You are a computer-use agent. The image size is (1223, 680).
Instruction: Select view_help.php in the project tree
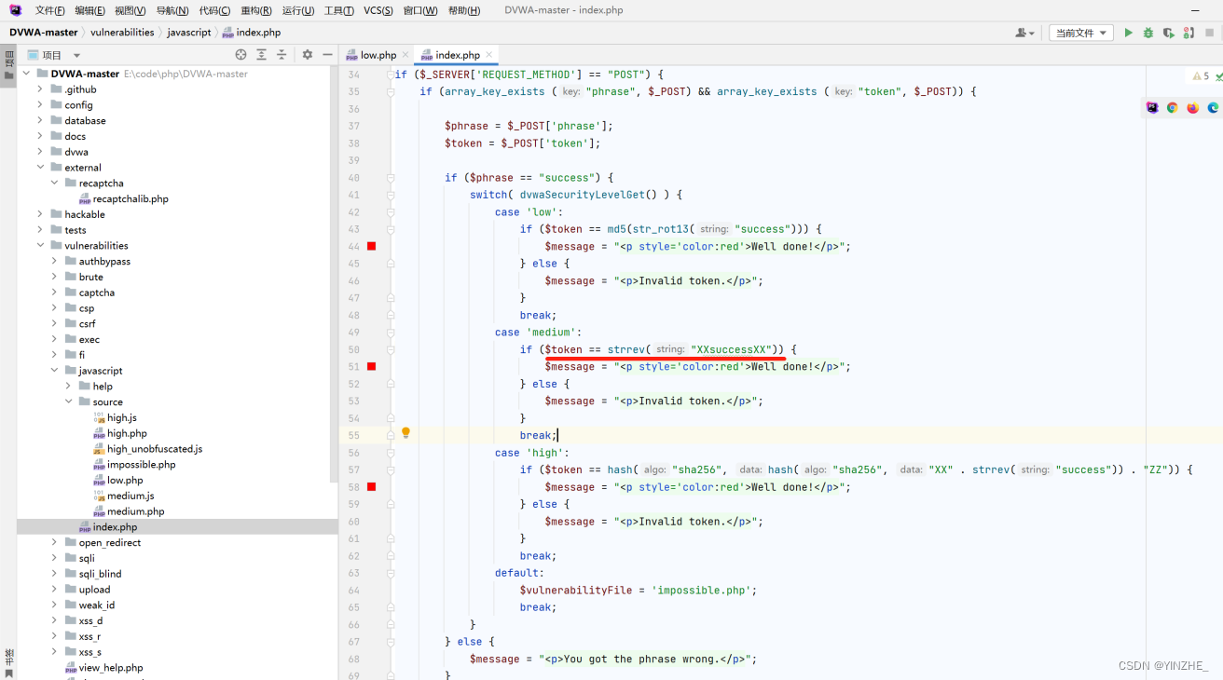point(111,668)
